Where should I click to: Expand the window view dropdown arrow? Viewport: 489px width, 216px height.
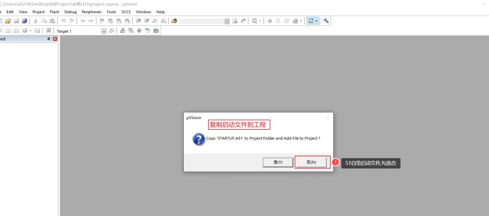pos(316,21)
